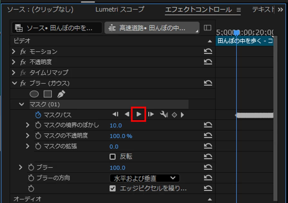Enable the 反転 checkbox

click(112, 157)
